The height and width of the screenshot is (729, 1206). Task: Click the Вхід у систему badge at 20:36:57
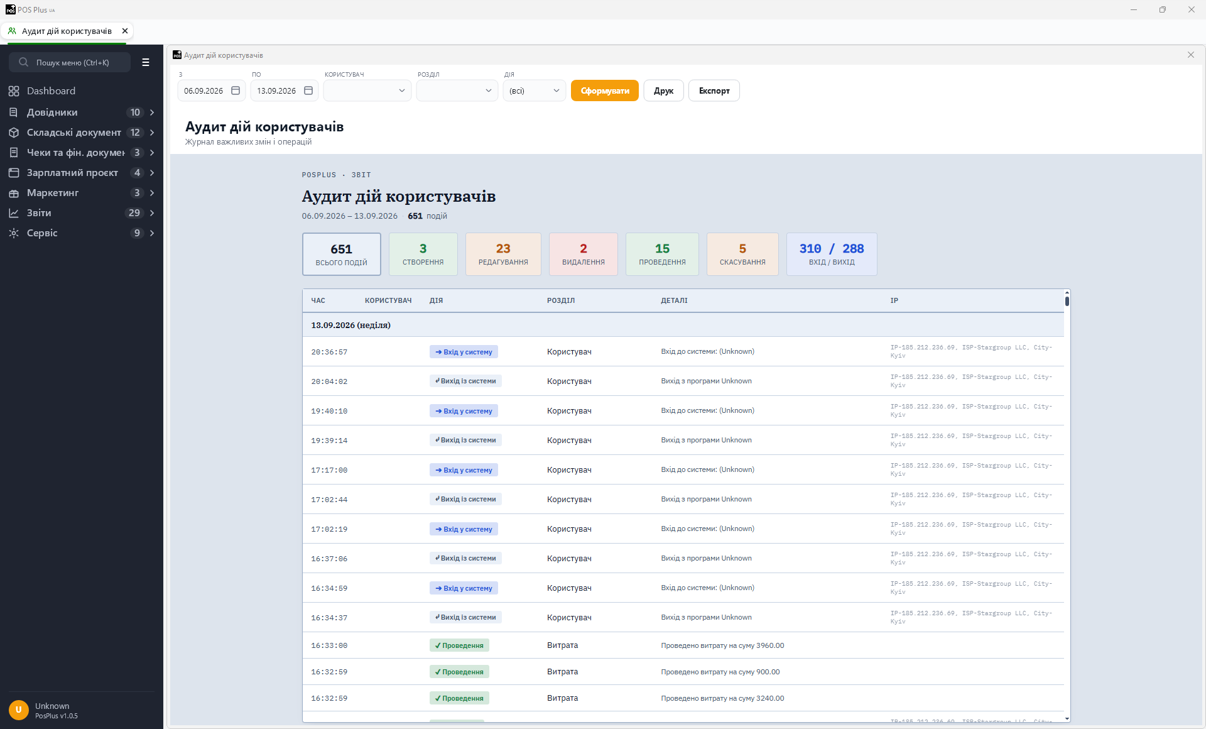464,352
